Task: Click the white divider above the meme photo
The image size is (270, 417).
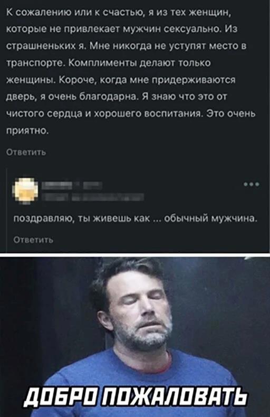Action: click(x=135, y=255)
